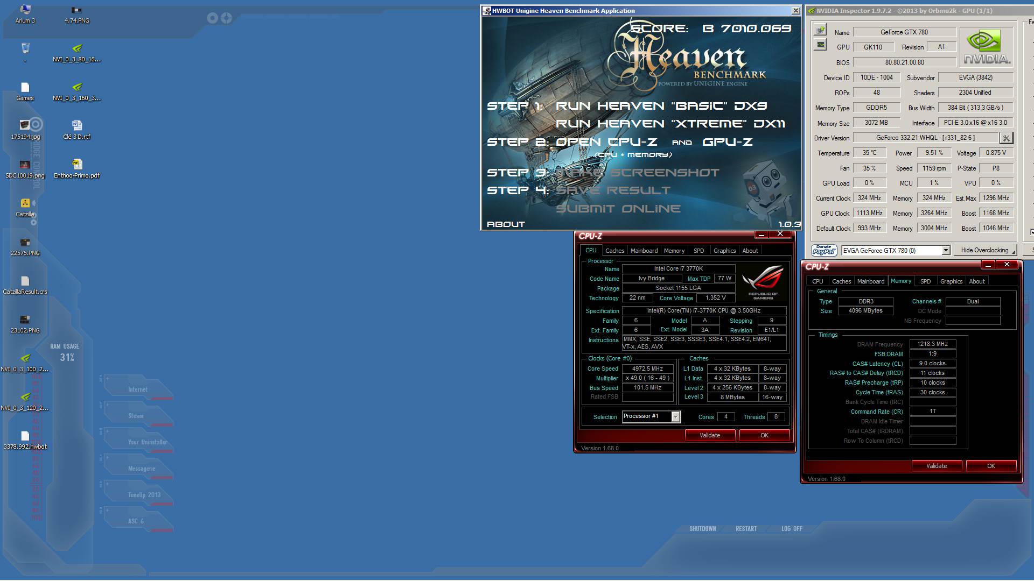Screen dimensions: 1034x581
Task: Switch to CPU tab in right CPU-Z
Action: pos(818,281)
